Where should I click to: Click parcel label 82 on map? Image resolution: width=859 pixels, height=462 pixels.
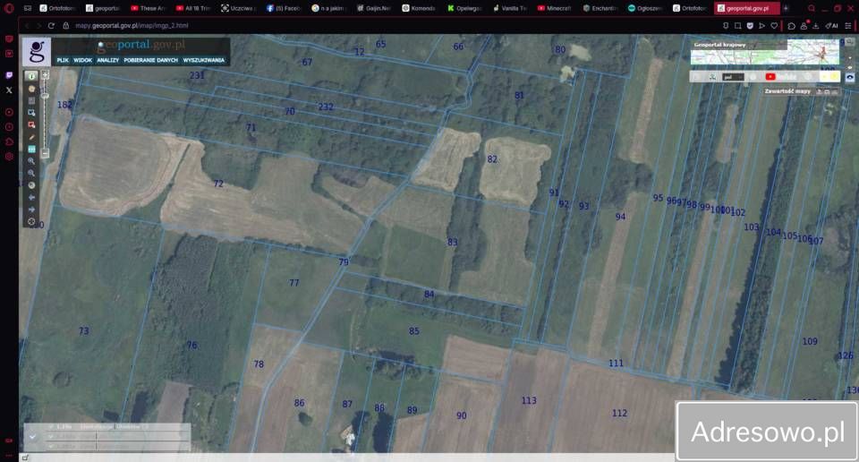(x=492, y=159)
